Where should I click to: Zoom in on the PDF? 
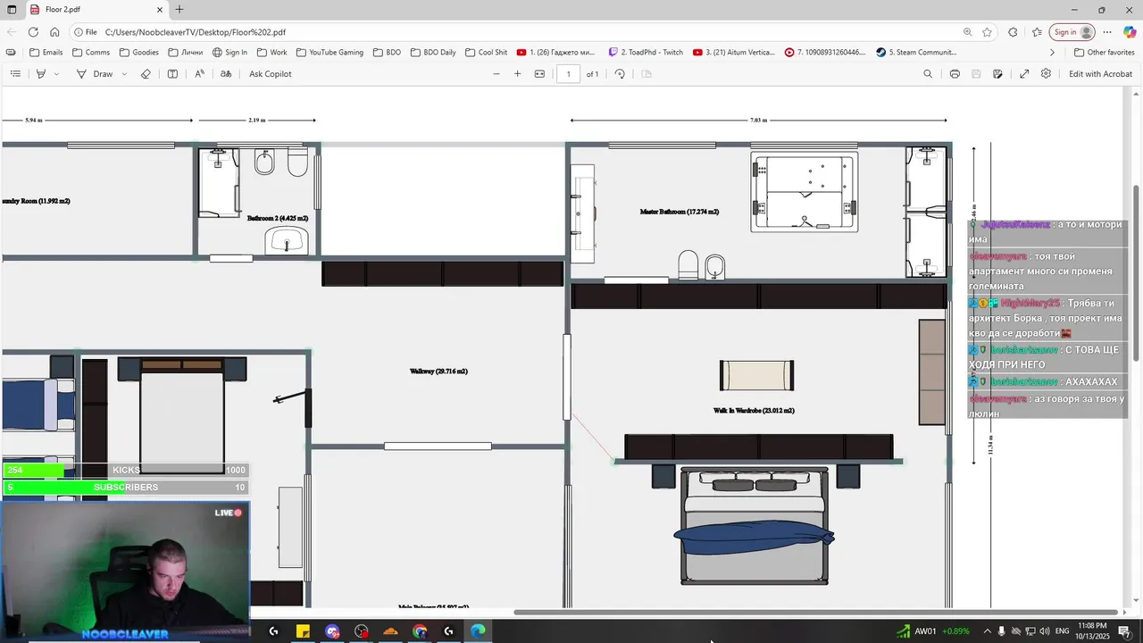(517, 74)
